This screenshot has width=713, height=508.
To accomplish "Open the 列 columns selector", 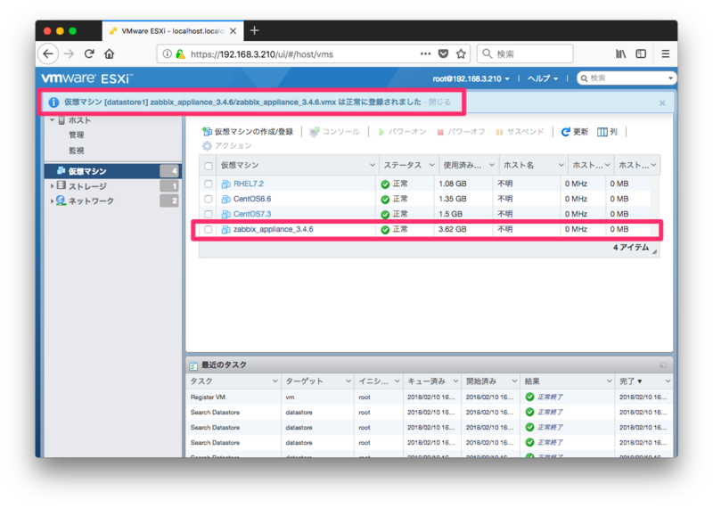I will click(608, 132).
